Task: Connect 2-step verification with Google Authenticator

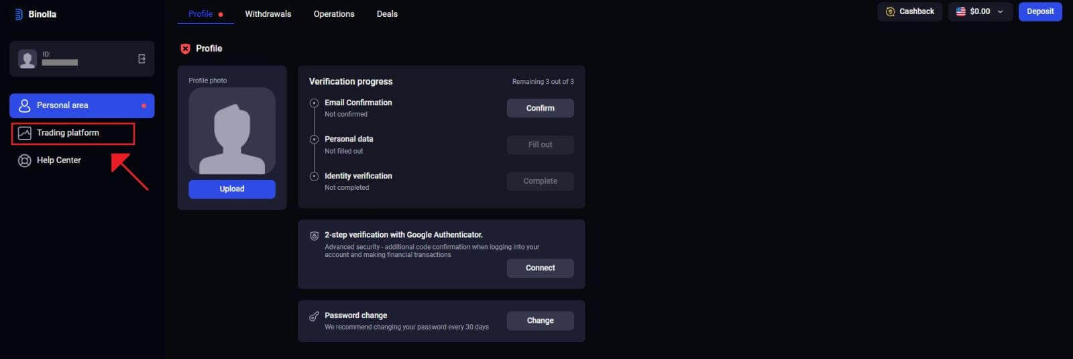Action: pos(540,268)
